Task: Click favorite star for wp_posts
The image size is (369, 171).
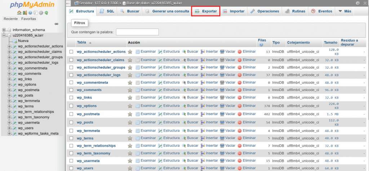Action: pyautogui.click(x=130, y=122)
